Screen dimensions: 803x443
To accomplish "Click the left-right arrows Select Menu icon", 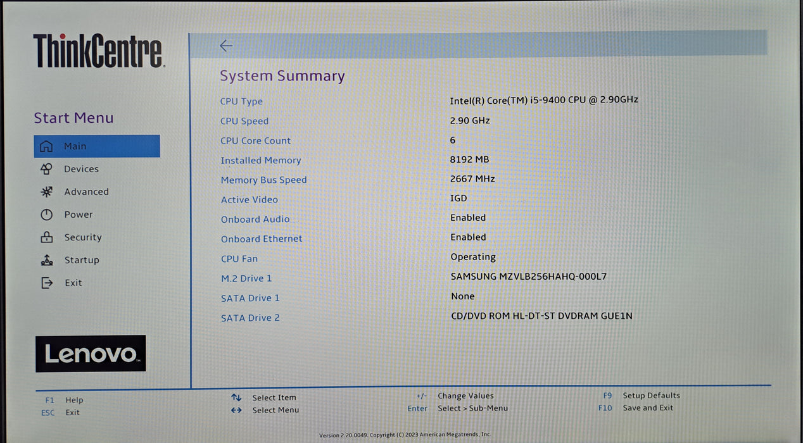I will 236,410.
